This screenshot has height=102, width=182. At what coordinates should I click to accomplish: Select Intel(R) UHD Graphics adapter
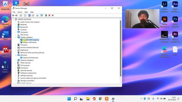click(31, 40)
